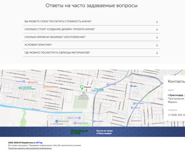Click the green Фараон map pin

coord(82,88)
